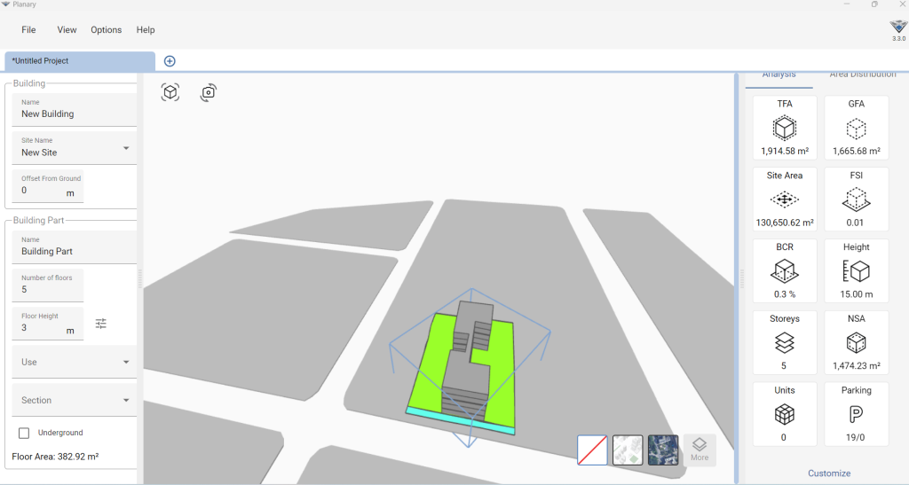Click the right panel splitter handle

(741, 278)
